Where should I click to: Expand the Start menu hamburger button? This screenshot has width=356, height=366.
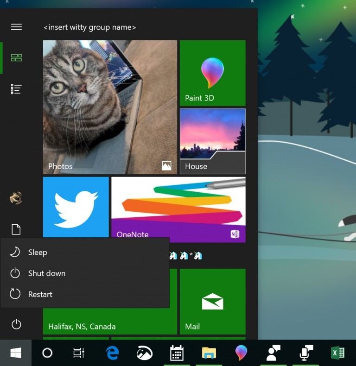click(16, 27)
